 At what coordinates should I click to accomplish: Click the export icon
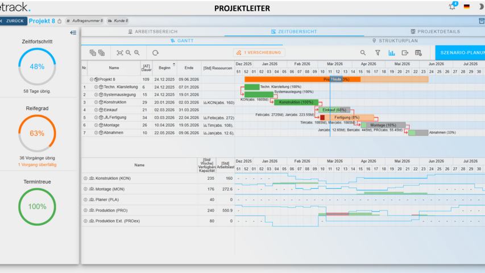pos(405,53)
